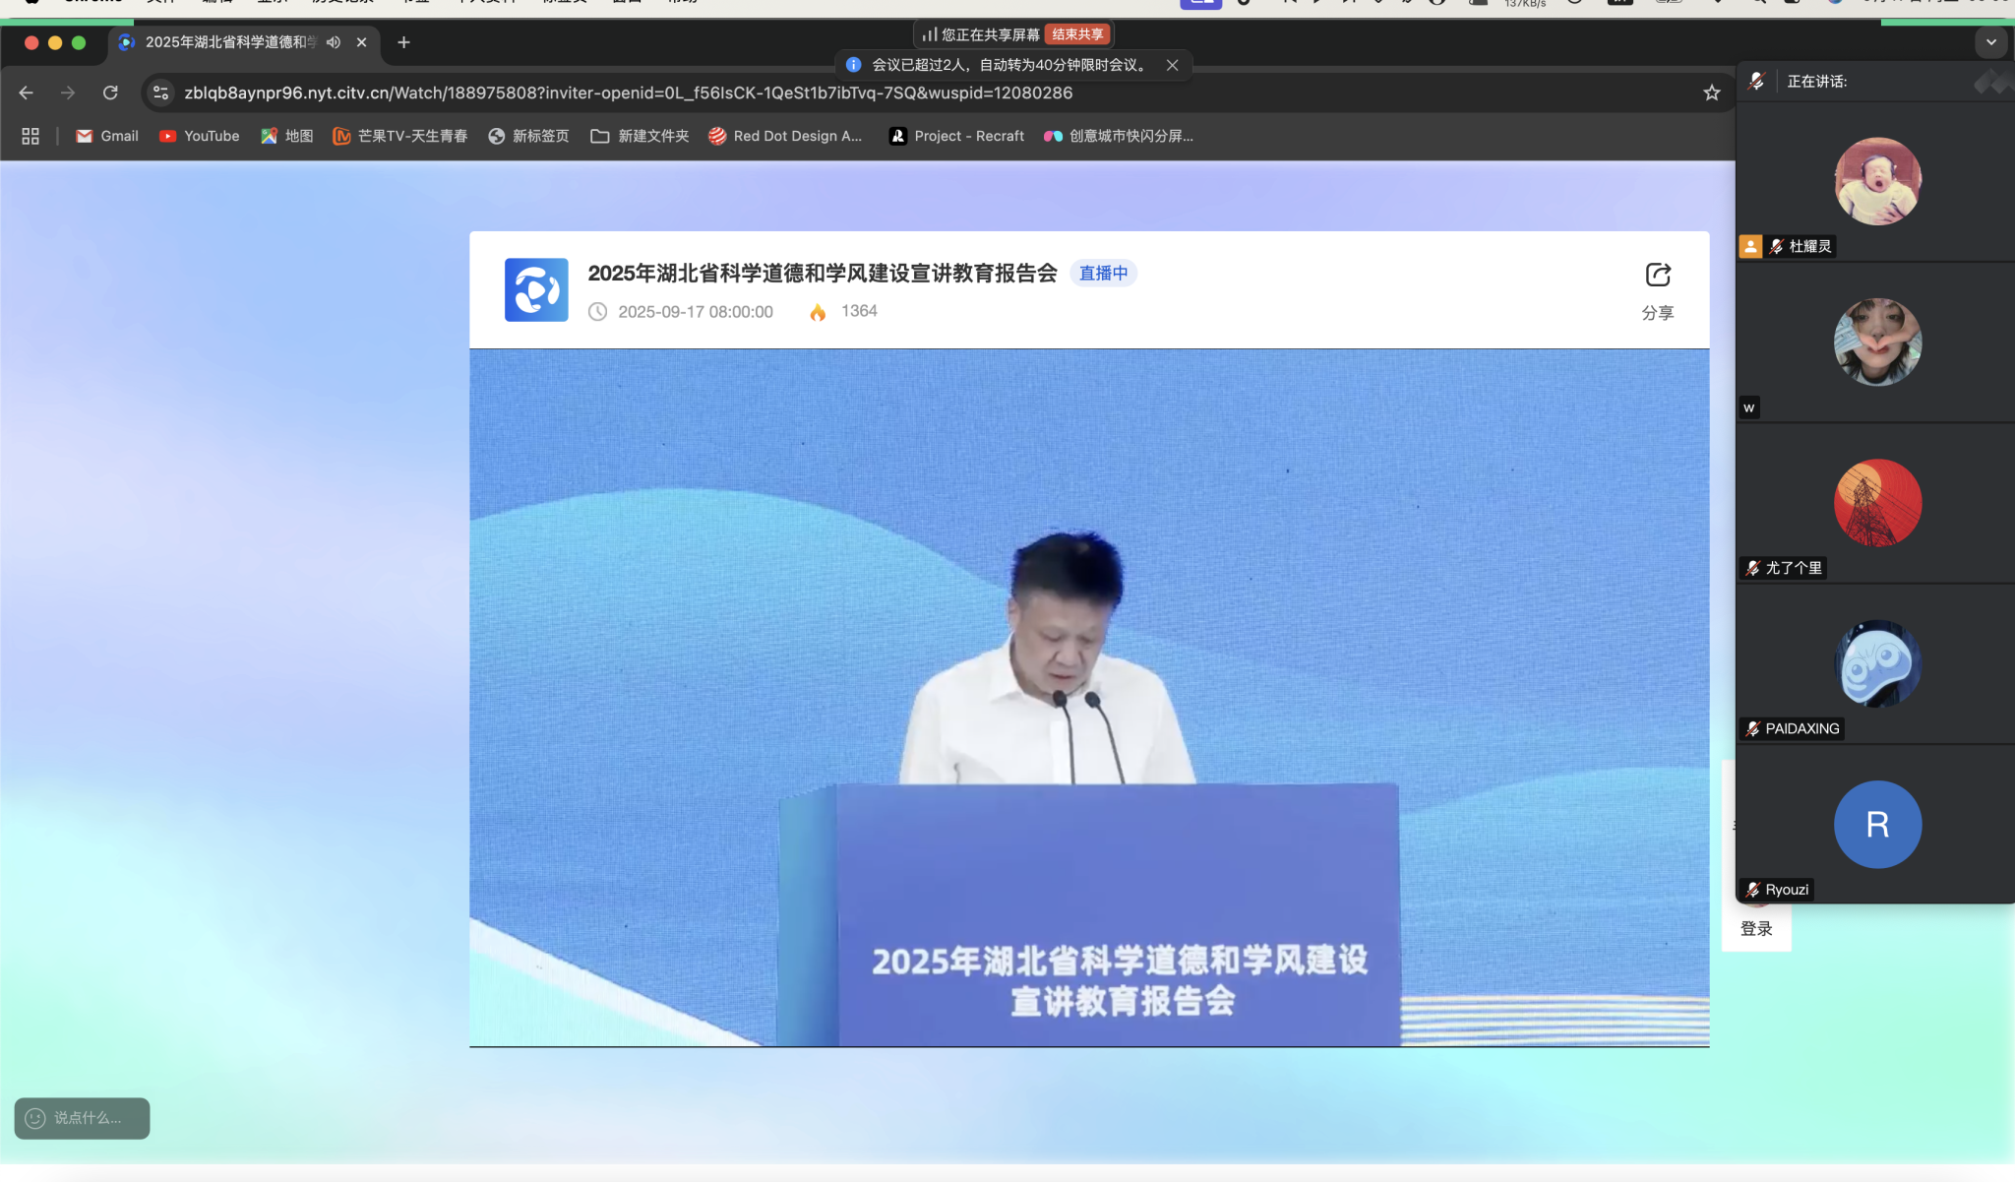This screenshot has height=1182, width=2015.
Task: Click the red 结束共享 button
Action: [x=1077, y=34]
